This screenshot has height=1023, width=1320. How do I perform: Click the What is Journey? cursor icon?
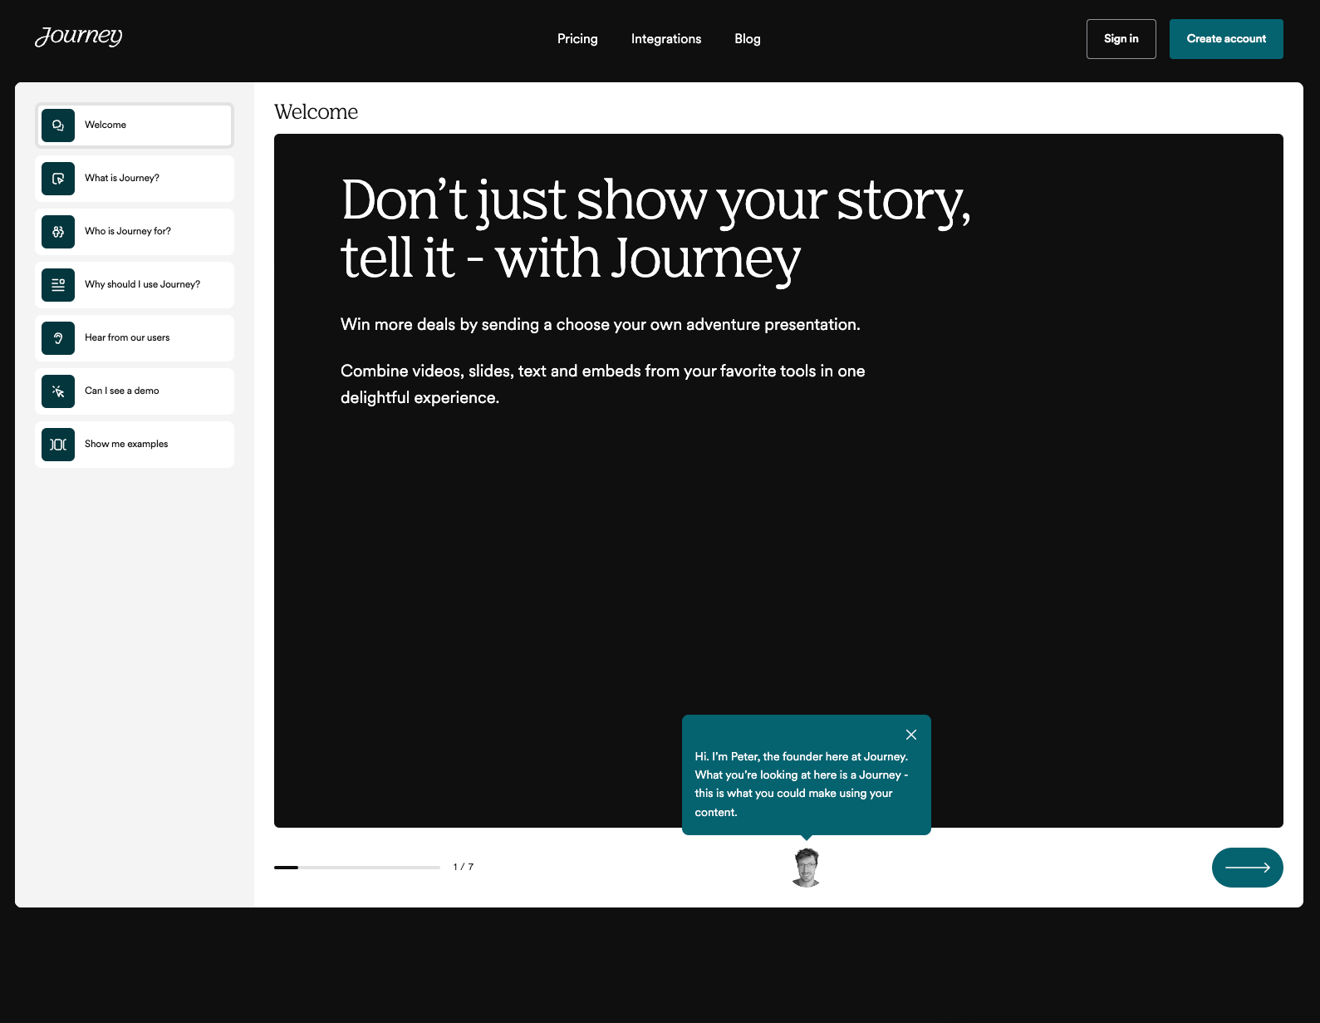point(58,179)
